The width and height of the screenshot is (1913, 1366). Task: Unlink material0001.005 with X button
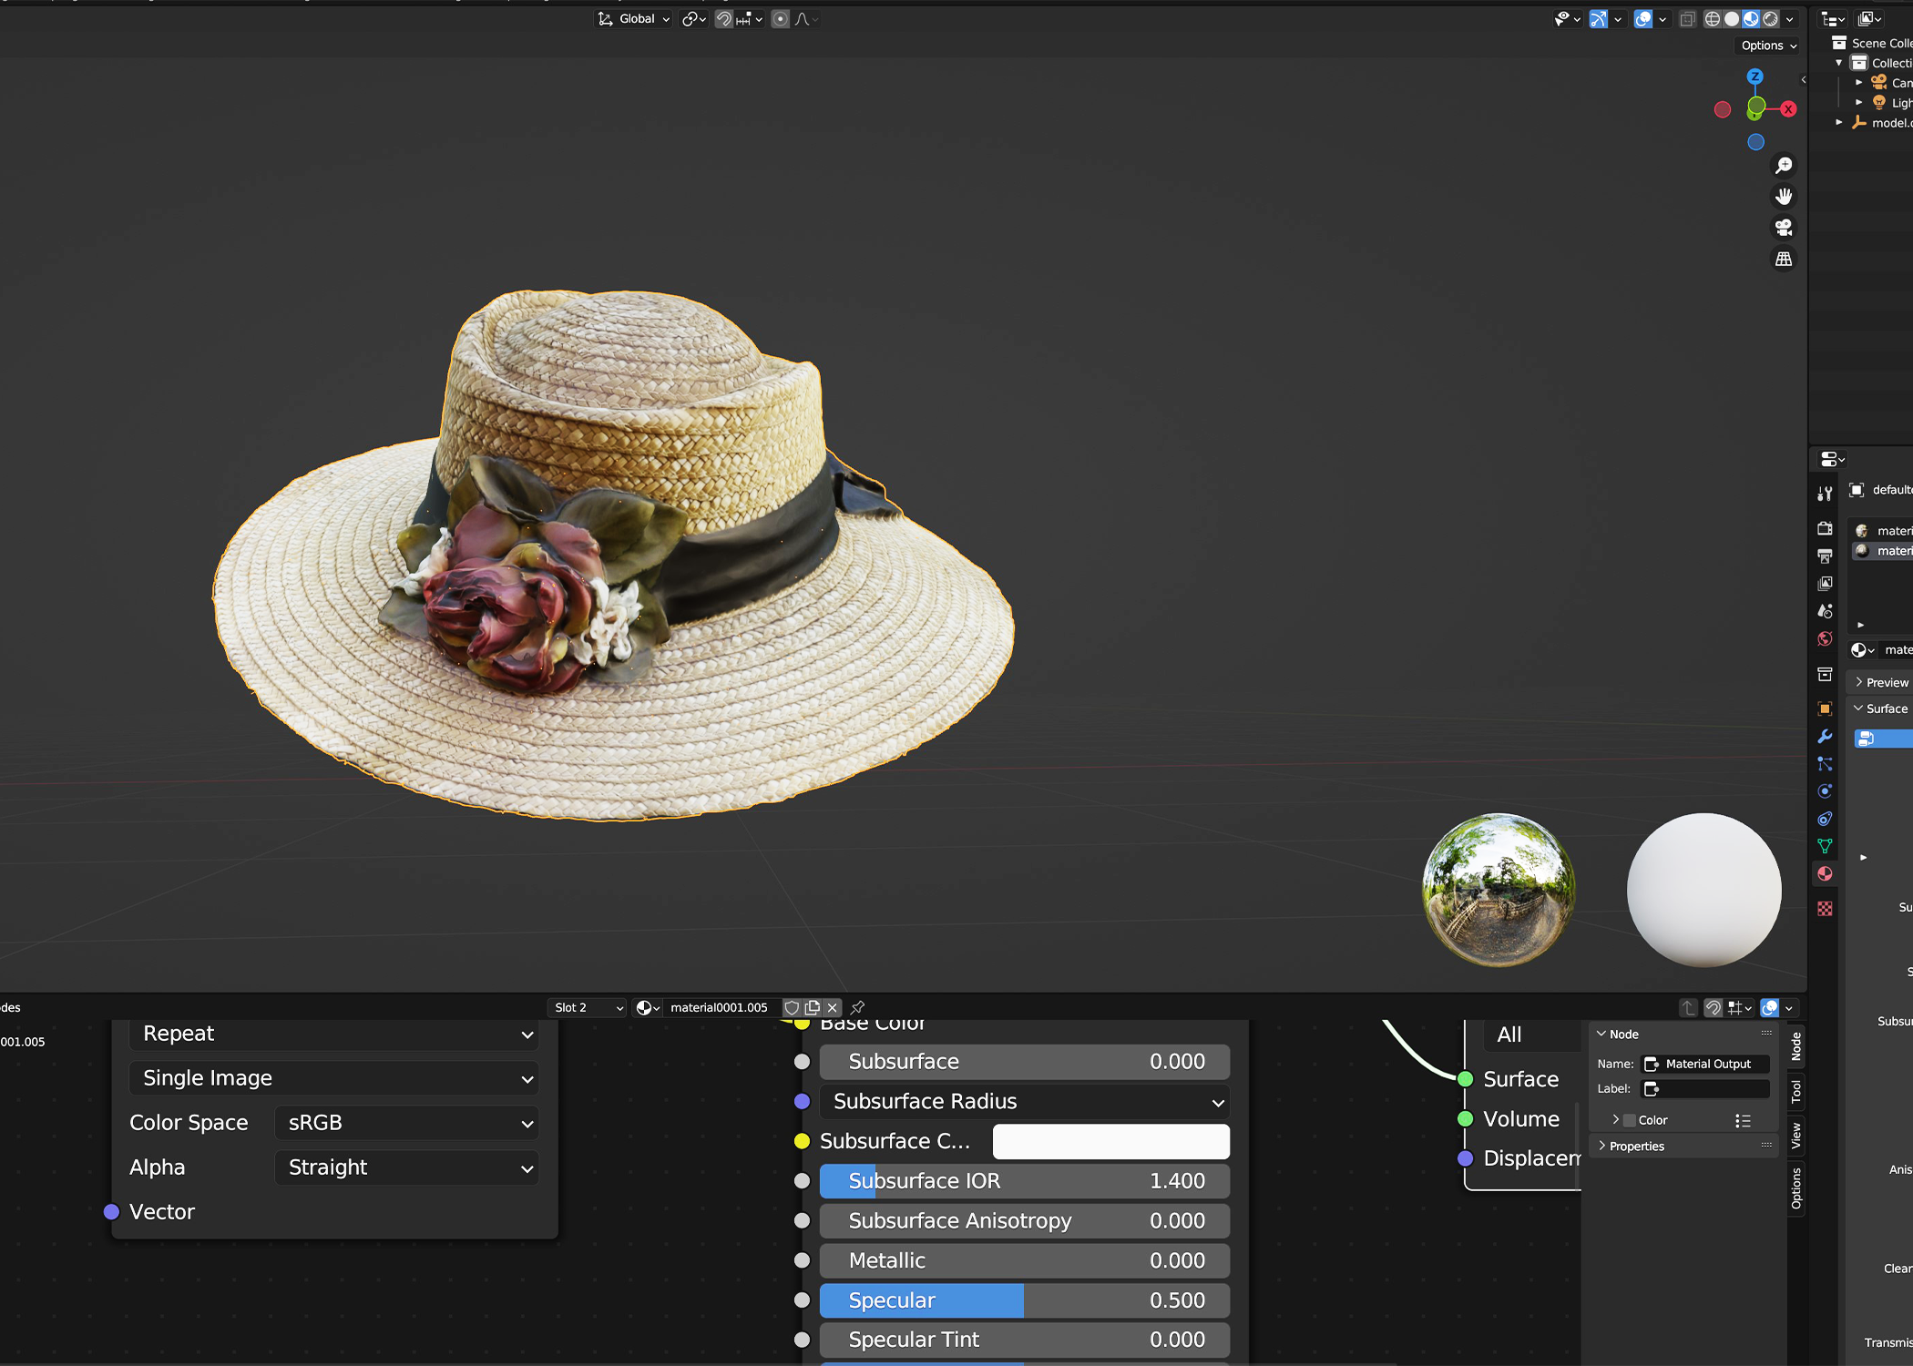[832, 1007]
